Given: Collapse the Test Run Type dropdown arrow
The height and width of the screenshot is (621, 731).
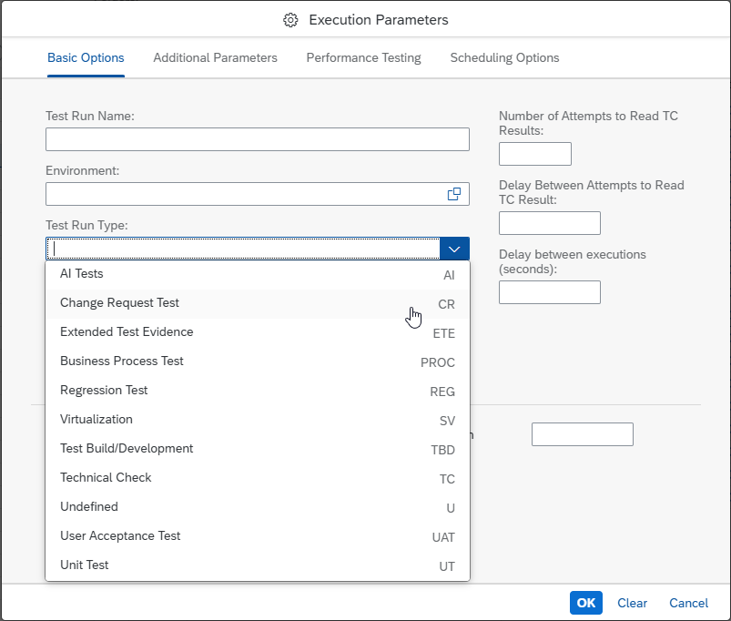Looking at the screenshot, I should tap(454, 249).
